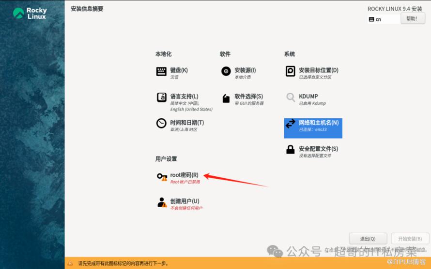This screenshot has height=269, width=431.
Task: Click the '带 GUI 的服务器' text
Action: pyautogui.click(x=249, y=103)
